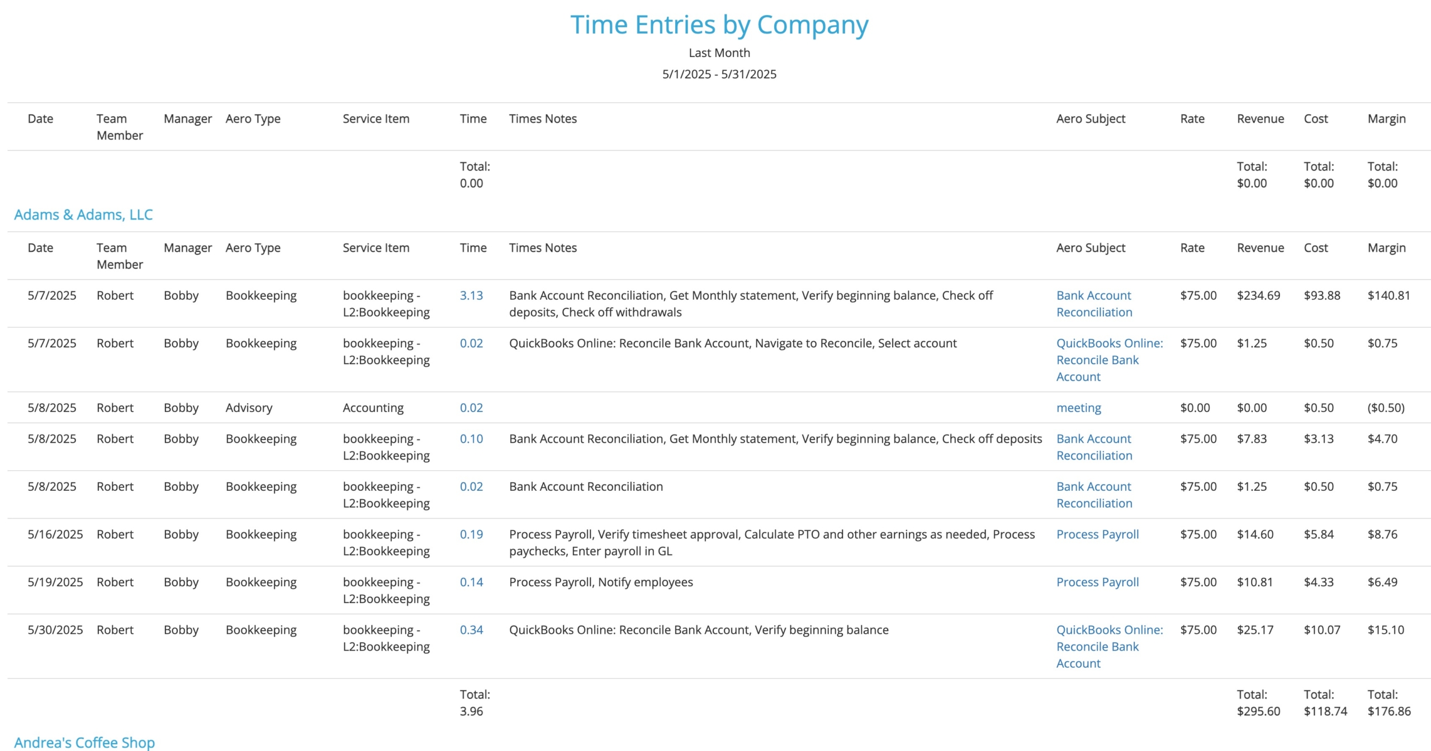Open the 0.34 time entry on 5/30/2025
Image resolution: width=1431 pixels, height=751 pixels.
point(471,629)
